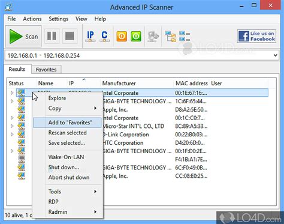The width and height of the screenshot is (284, 224).
Task: Click the class C subnet icon
Action: (104, 36)
